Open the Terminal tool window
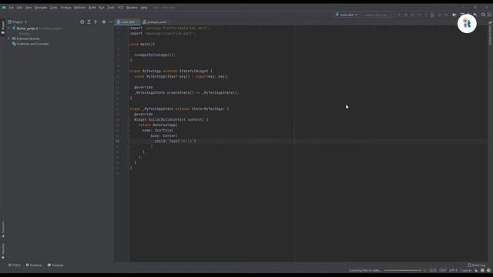This screenshot has width=493, height=277. (x=55, y=265)
